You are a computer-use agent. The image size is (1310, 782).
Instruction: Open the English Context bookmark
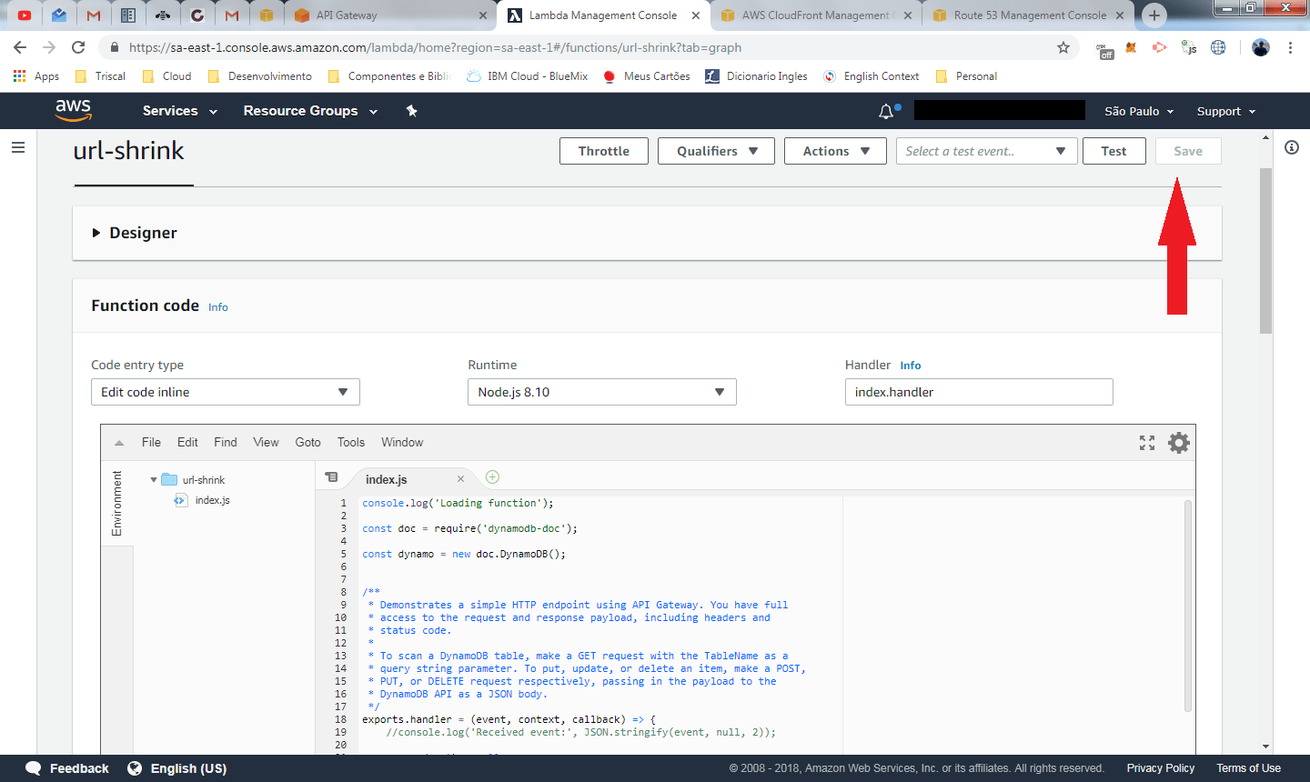(x=871, y=76)
